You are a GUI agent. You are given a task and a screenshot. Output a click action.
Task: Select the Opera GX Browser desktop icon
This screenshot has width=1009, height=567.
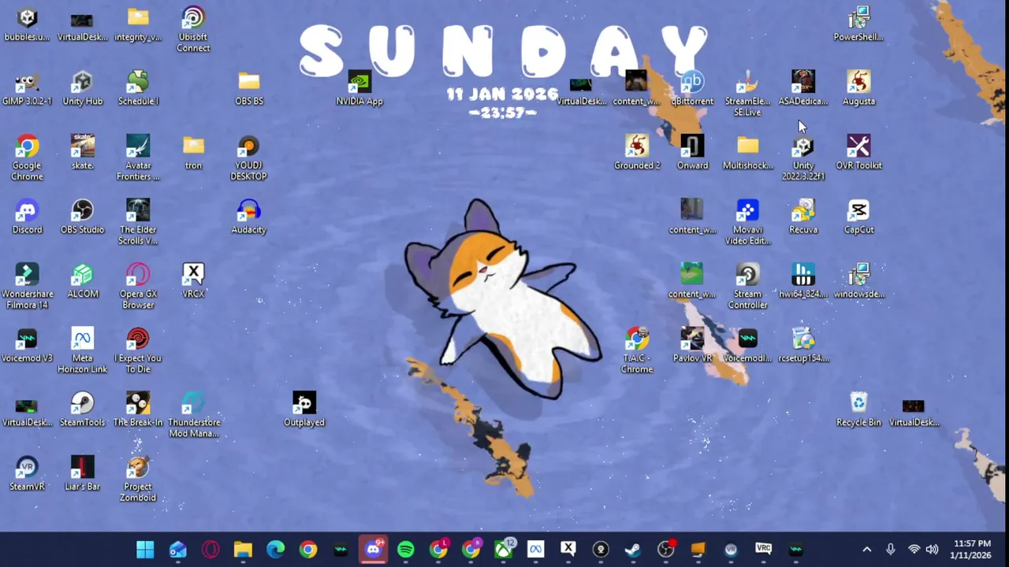[x=138, y=287]
